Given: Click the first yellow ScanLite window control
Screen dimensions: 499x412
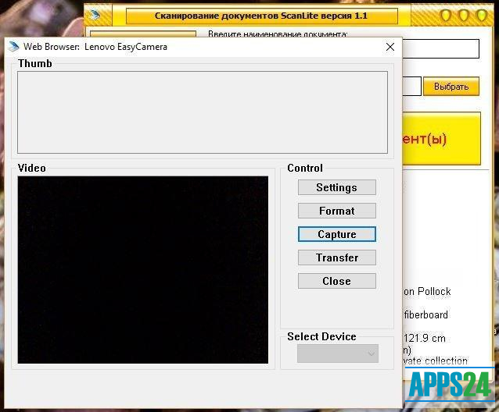Looking at the screenshot, I should point(446,15).
